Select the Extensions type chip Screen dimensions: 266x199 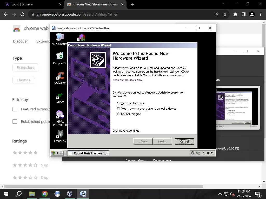(26, 68)
